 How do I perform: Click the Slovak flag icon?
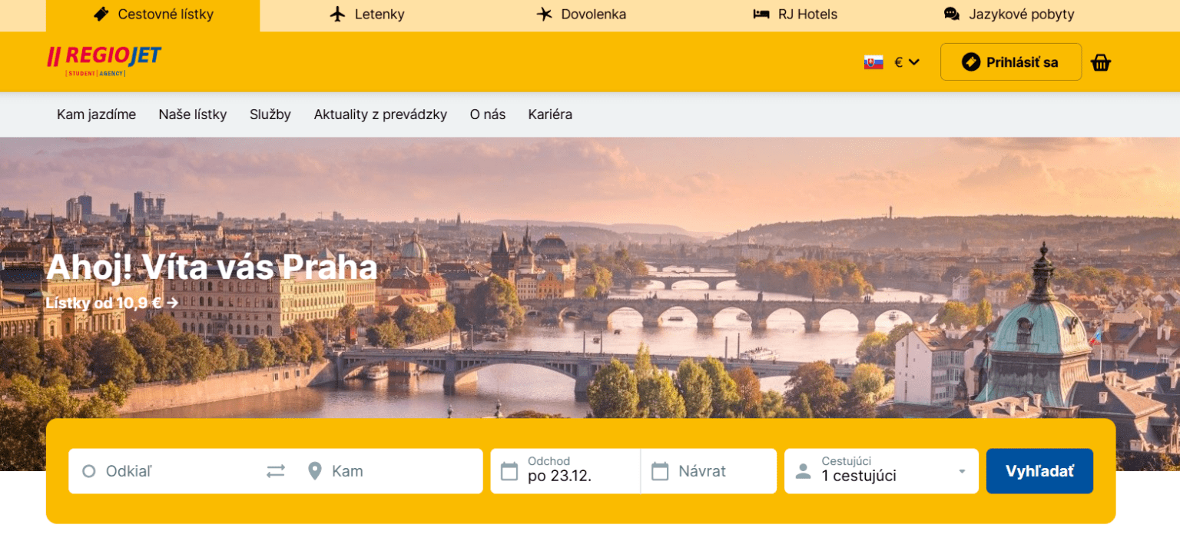point(873,62)
